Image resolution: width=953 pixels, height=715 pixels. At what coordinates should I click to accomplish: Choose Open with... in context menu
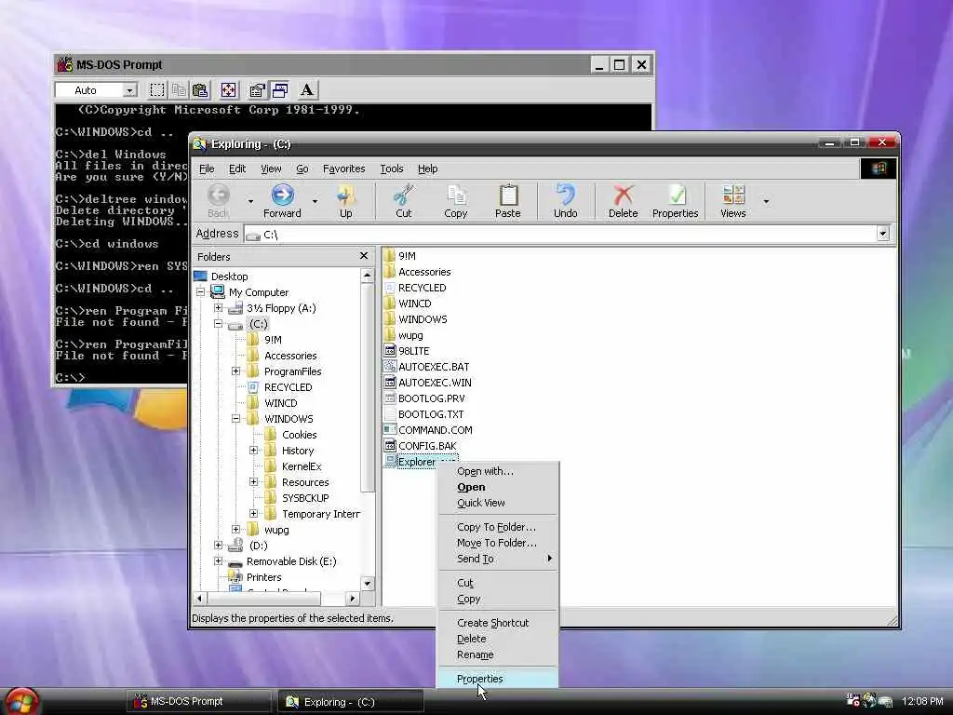click(498, 471)
